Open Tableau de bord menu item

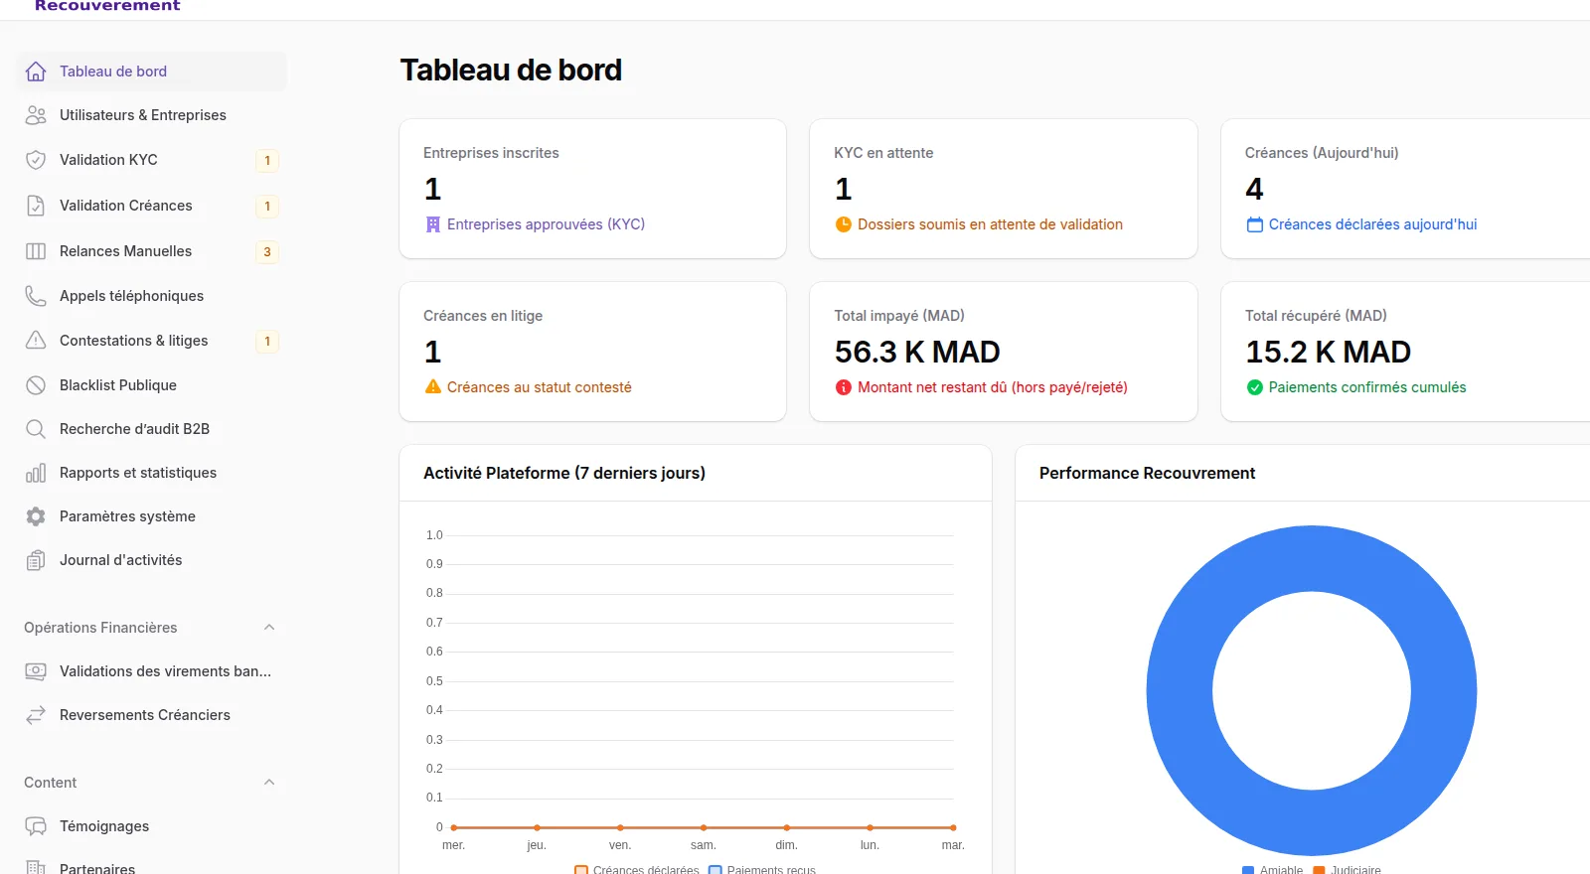(152, 72)
